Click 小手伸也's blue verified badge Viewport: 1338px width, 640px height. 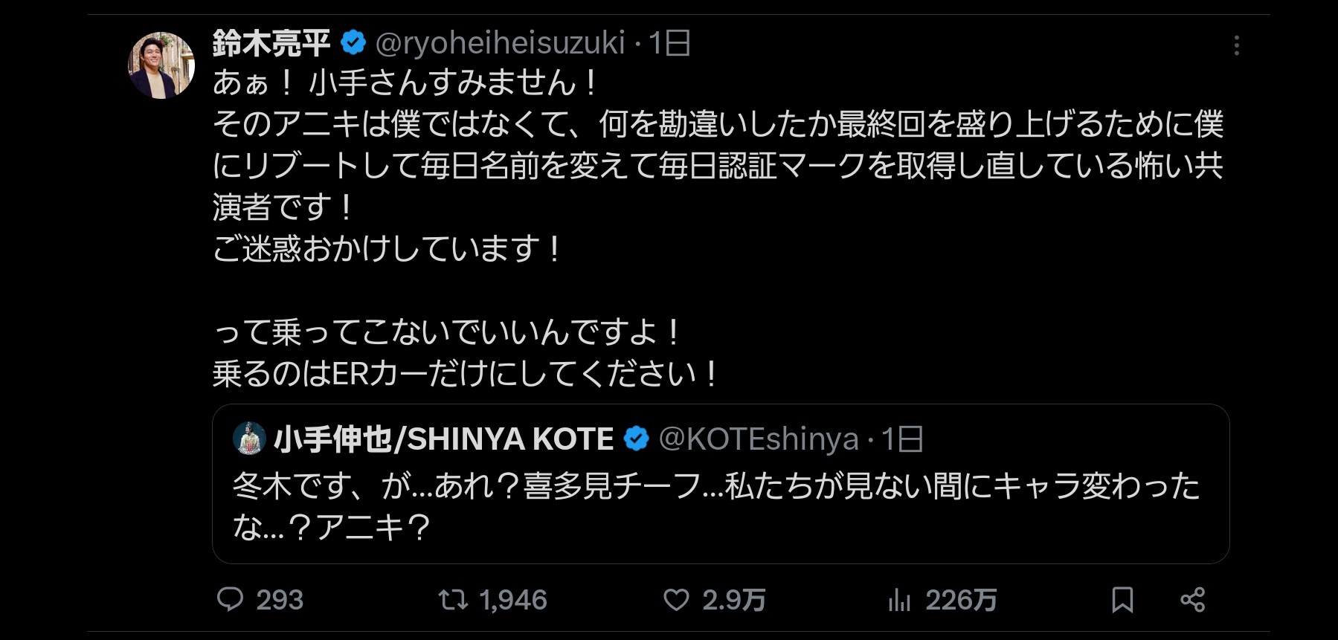(636, 439)
